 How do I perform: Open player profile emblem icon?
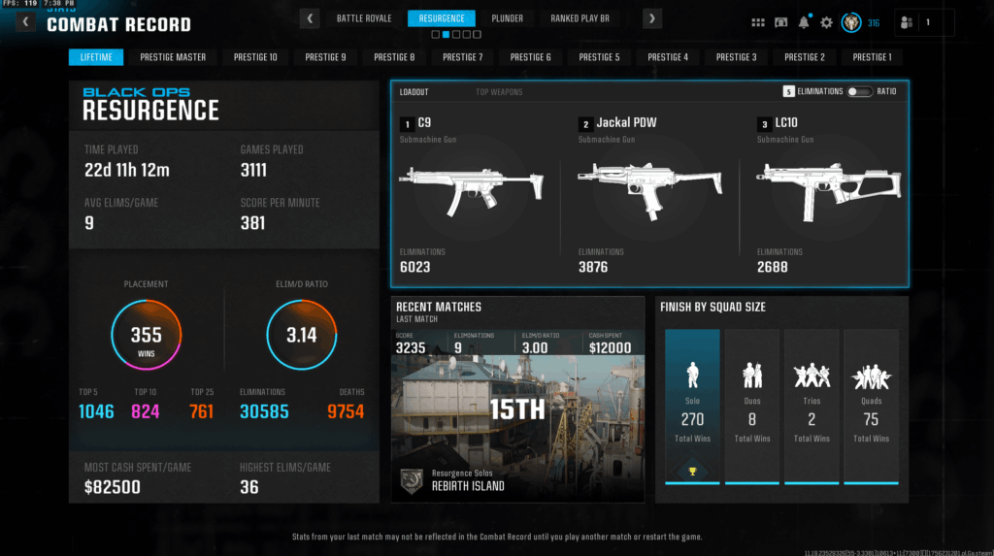coord(850,22)
